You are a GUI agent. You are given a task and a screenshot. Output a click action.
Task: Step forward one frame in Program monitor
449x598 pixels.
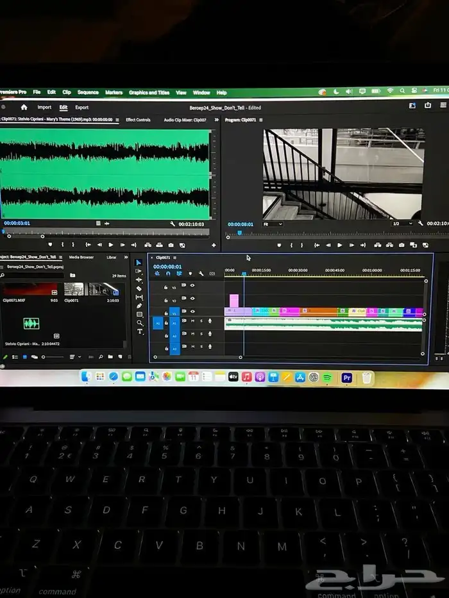352,245
